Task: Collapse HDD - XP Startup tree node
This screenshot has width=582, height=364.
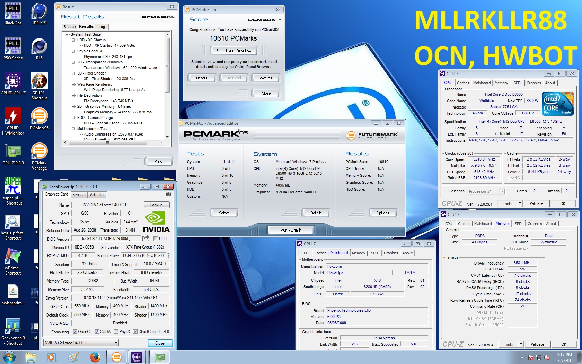Action: point(73,40)
